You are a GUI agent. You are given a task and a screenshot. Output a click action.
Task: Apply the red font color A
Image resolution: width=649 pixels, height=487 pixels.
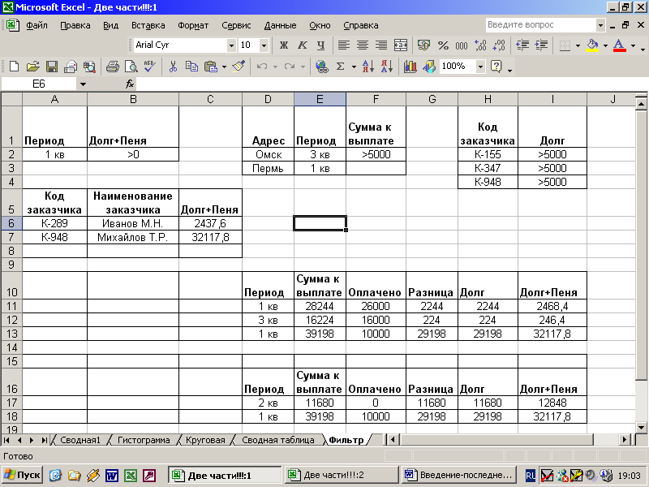(619, 45)
